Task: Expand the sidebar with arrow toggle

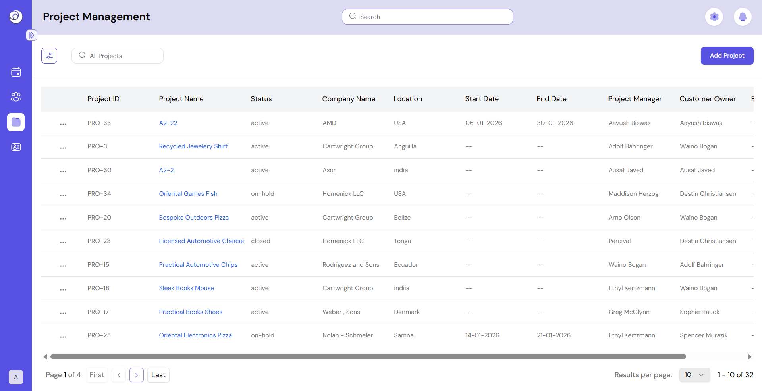Action: [x=32, y=35]
